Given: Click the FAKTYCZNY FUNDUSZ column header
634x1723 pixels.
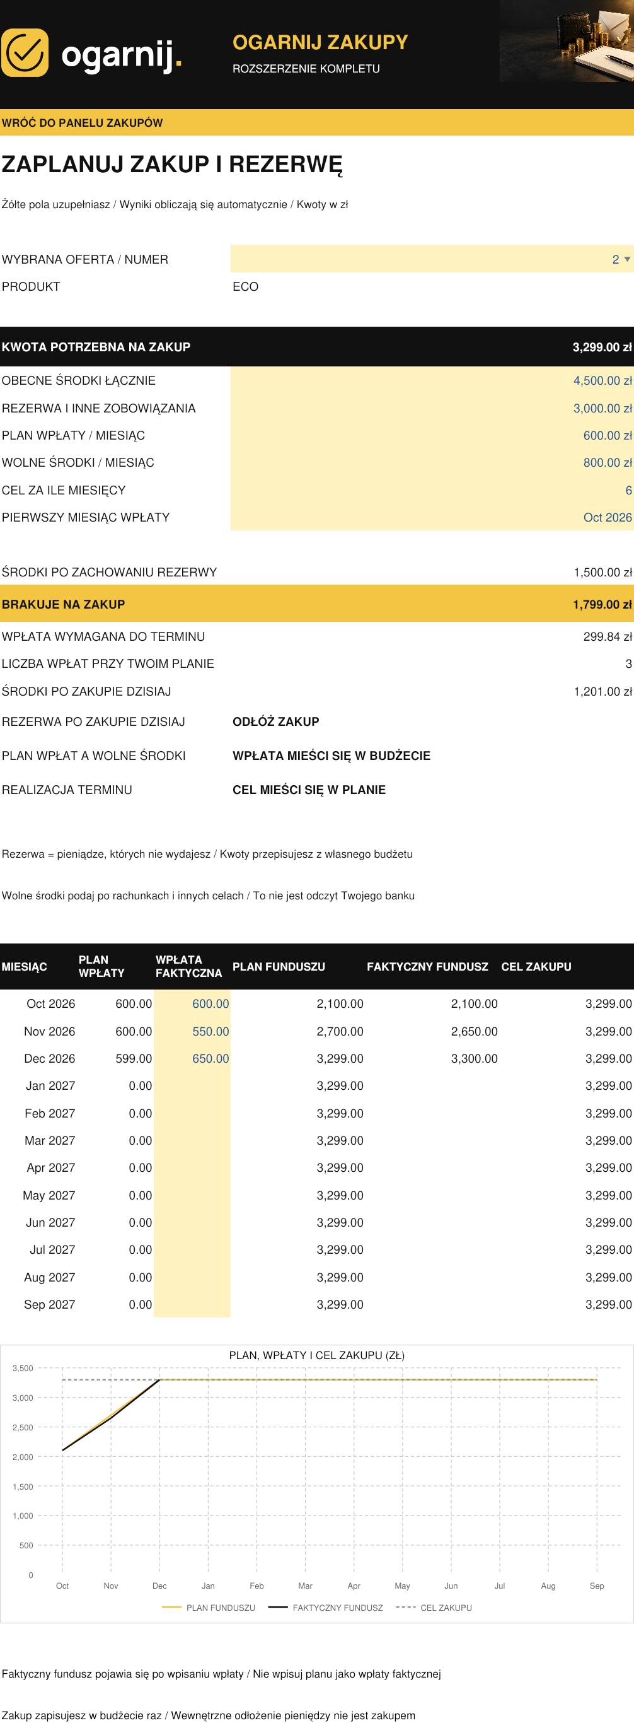Looking at the screenshot, I should 427,967.
